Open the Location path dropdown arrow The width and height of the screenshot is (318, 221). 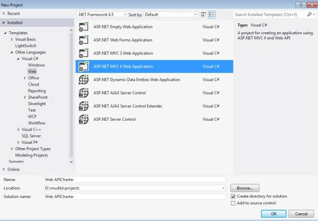(x=223, y=188)
